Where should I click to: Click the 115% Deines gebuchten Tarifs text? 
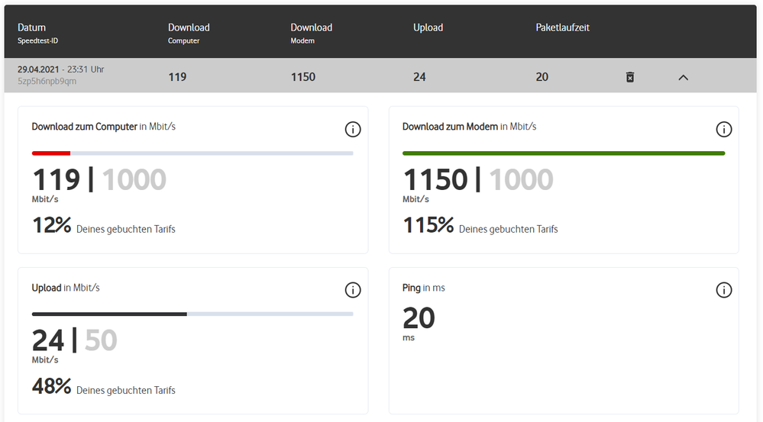pos(480,227)
